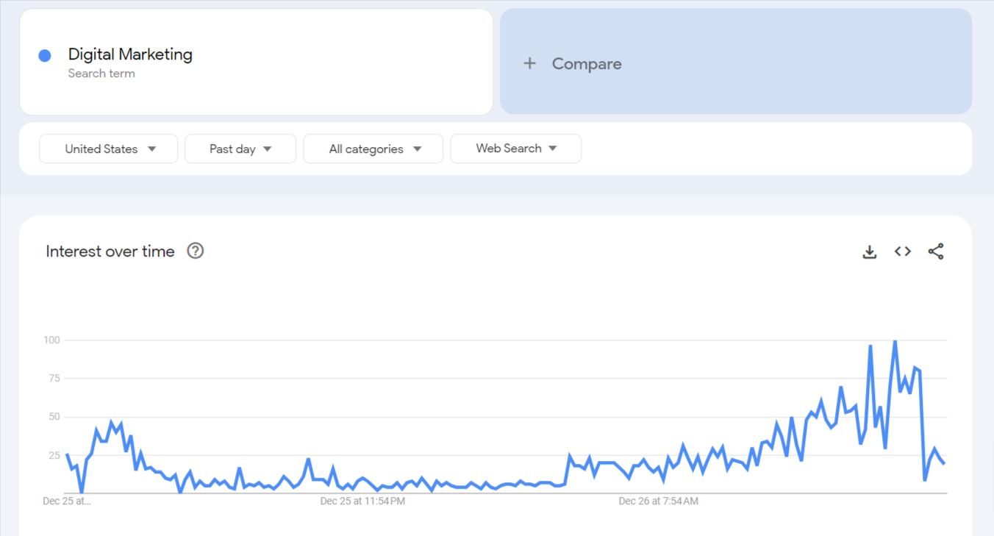Open the Past day time range dropdown
Image resolution: width=994 pixels, height=536 pixels.
point(240,149)
